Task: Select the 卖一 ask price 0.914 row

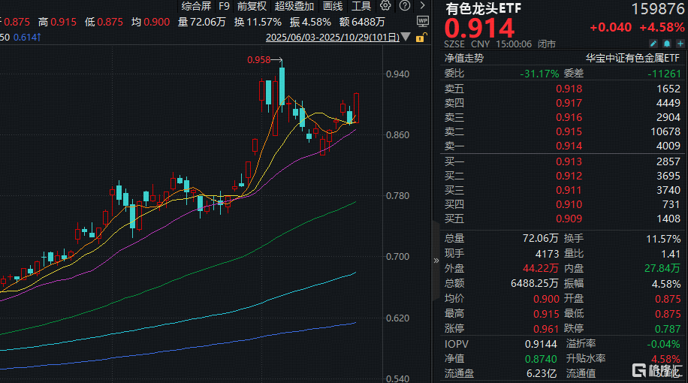Action: point(563,146)
